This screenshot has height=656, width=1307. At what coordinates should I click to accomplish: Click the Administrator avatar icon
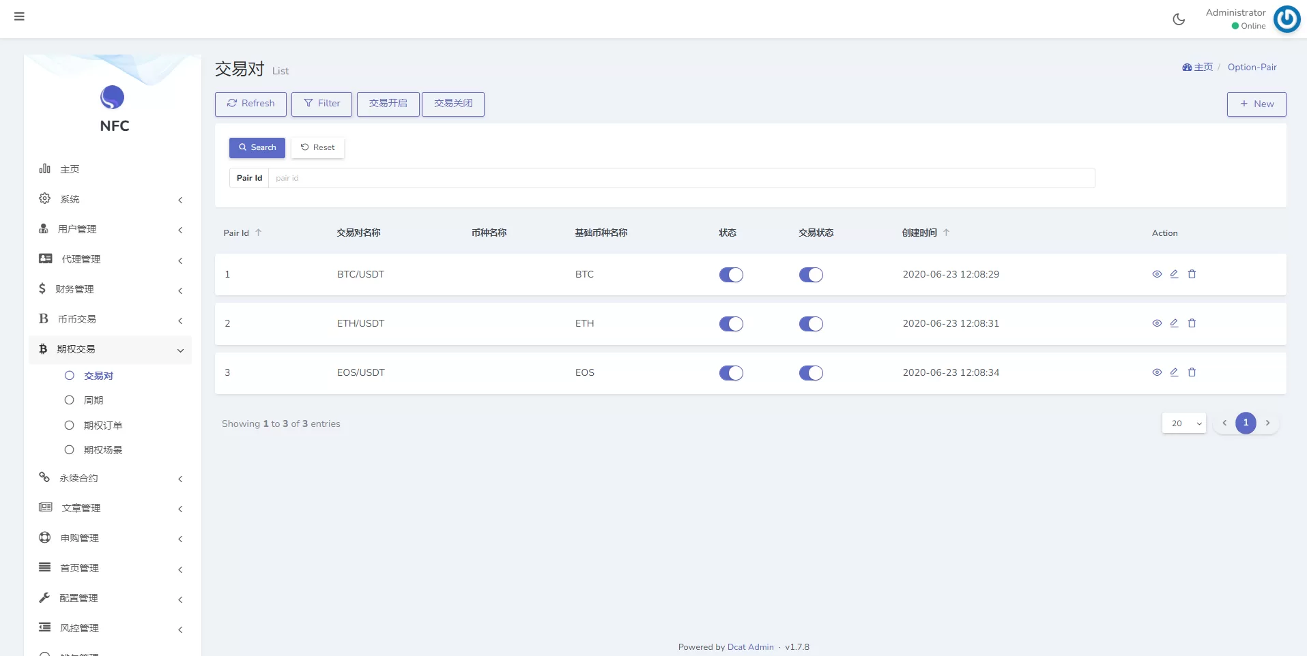(1287, 19)
